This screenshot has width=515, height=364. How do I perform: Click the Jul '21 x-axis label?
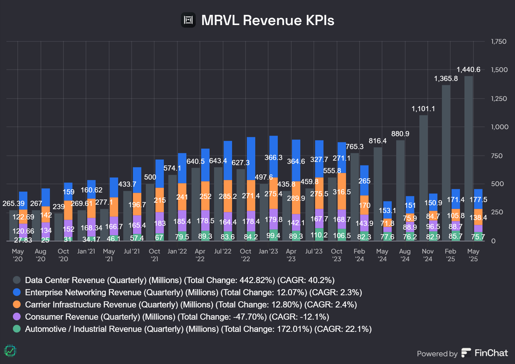point(132,251)
